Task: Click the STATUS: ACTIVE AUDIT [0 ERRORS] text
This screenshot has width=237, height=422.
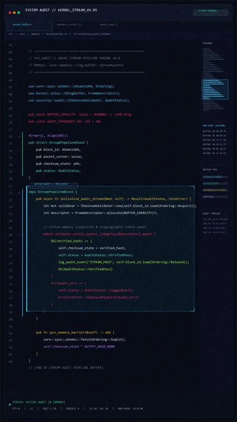Action: 39,402
